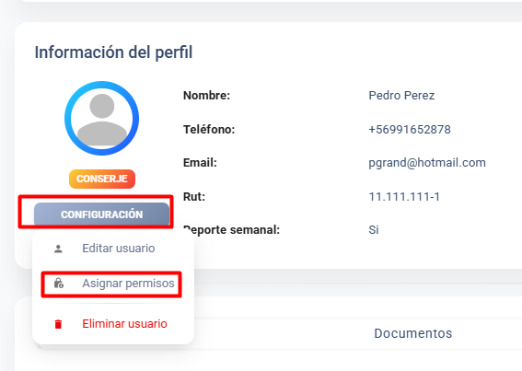The image size is (522, 371).
Task: Click the Rut field label
Action: [x=194, y=197]
